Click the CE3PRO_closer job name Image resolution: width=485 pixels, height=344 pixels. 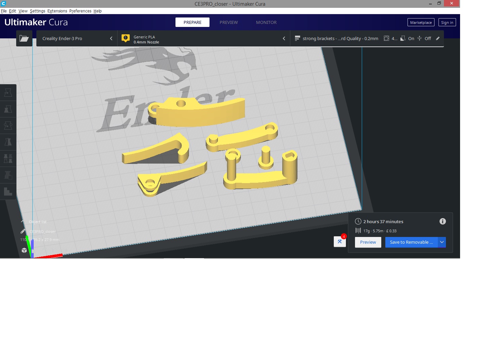tap(43, 232)
